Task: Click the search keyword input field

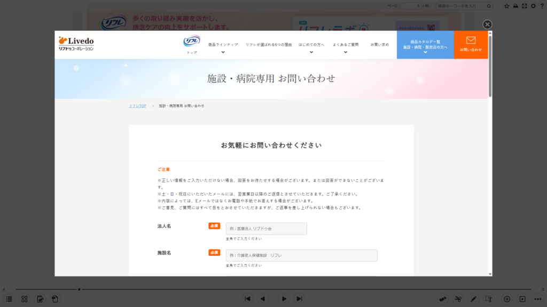Action: point(460,6)
